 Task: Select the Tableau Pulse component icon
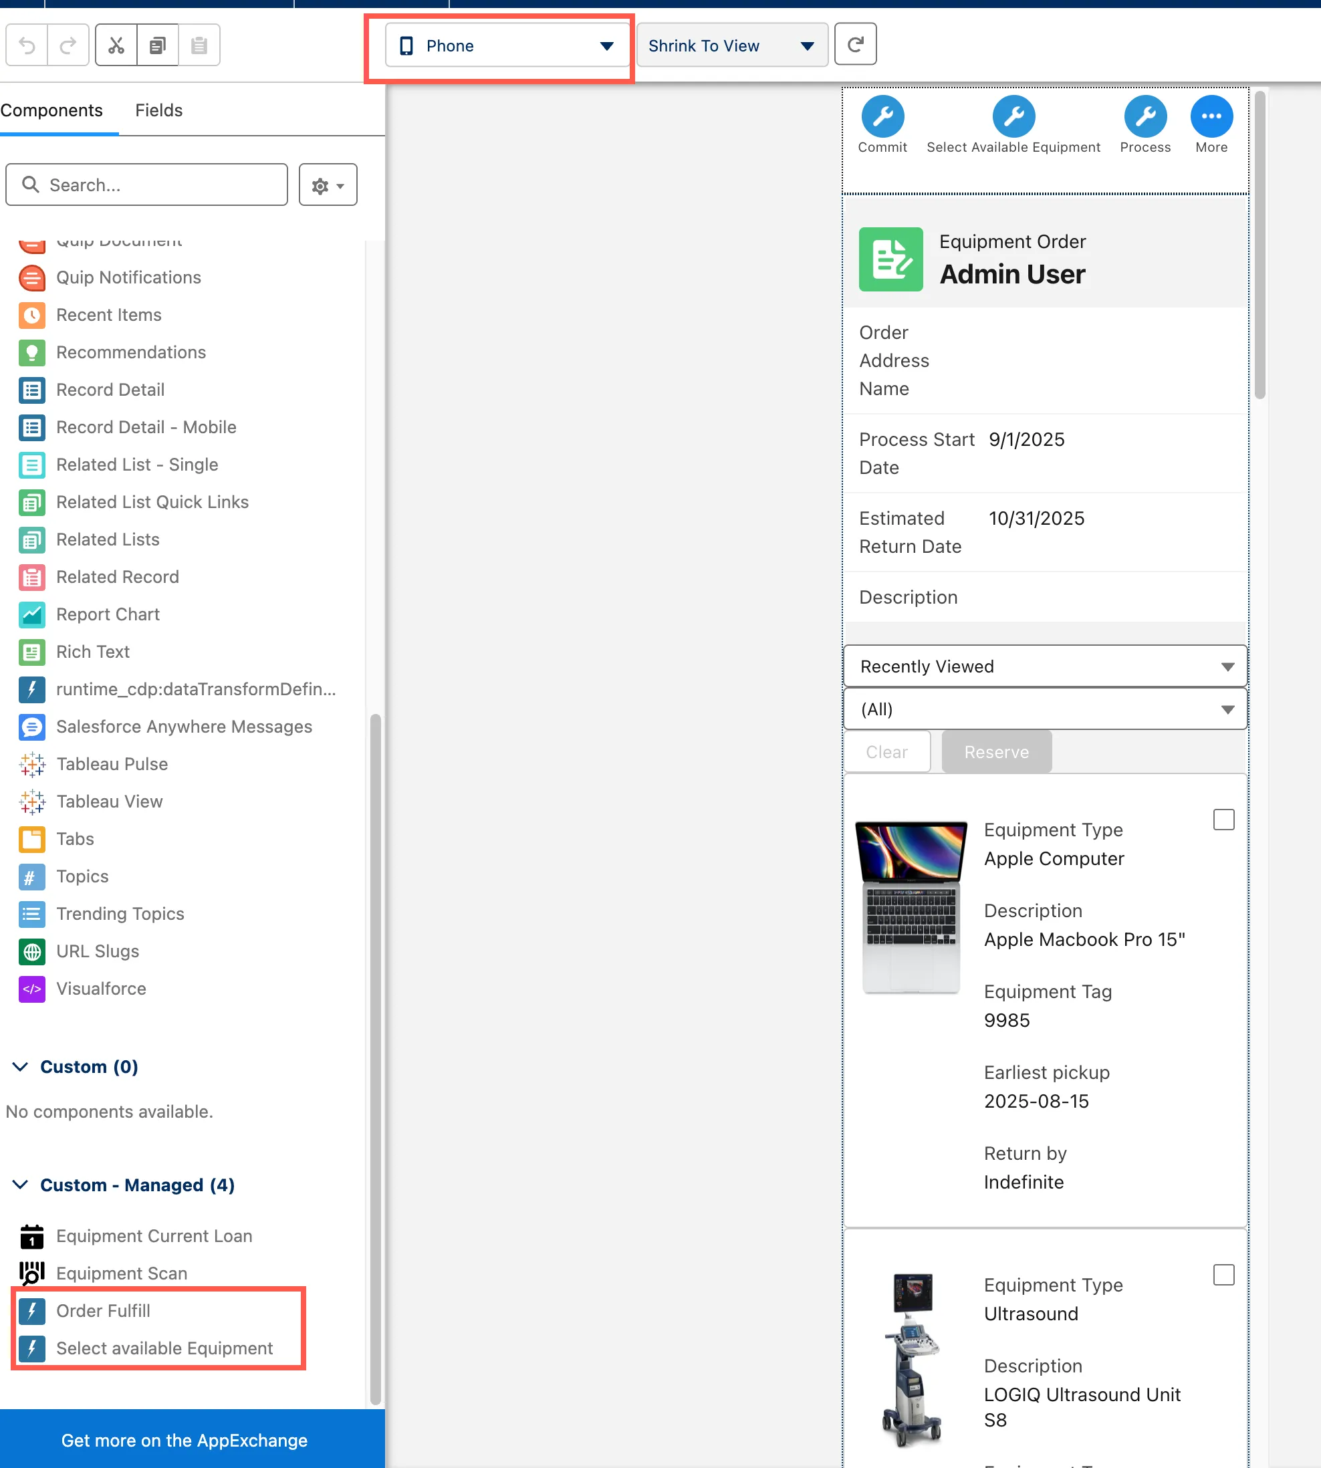click(x=32, y=765)
